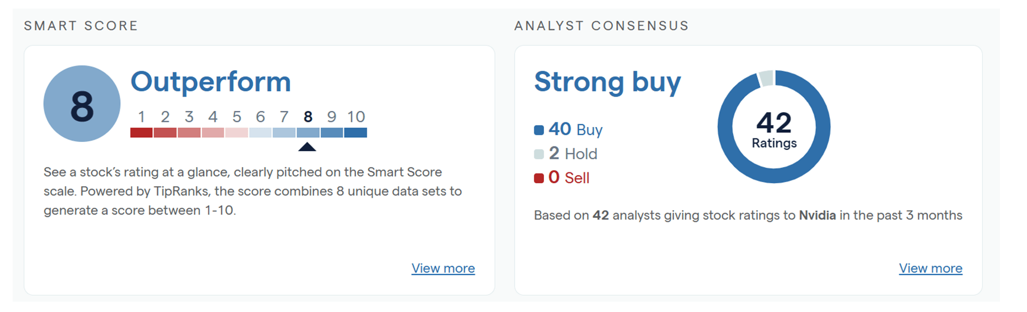The height and width of the screenshot is (312, 1027).
Task: Click the black triangle marker under score 8
Action: click(x=307, y=147)
